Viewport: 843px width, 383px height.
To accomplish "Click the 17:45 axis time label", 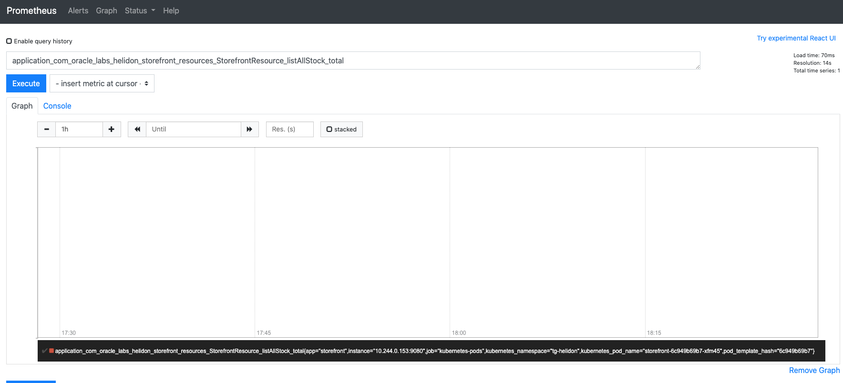I will 264,333.
